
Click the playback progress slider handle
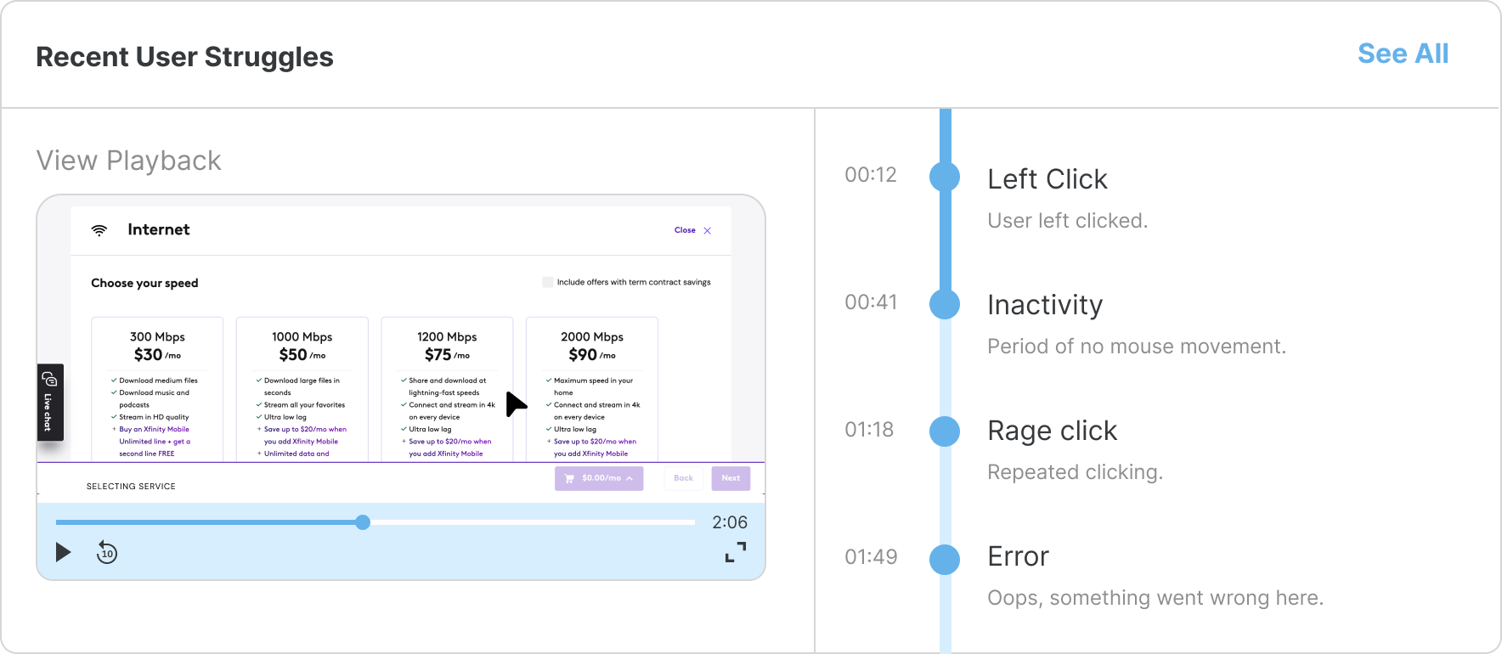click(363, 522)
